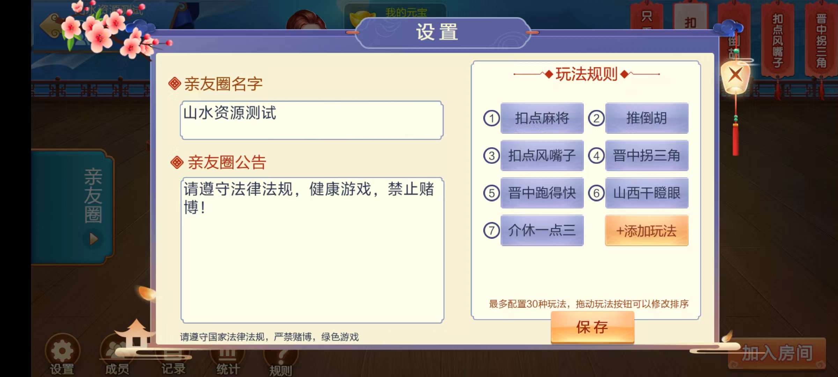838x377 pixels.
Task: Save settings with 保存 button
Action: tap(592, 327)
